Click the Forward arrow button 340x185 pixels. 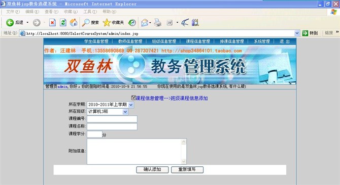tap(37, 22)
